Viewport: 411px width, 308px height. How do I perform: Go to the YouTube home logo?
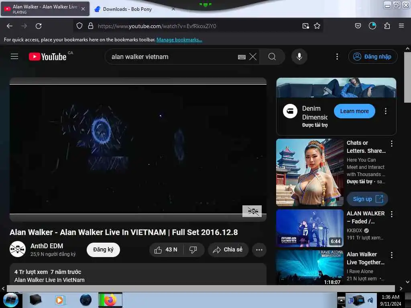(48, 57)
